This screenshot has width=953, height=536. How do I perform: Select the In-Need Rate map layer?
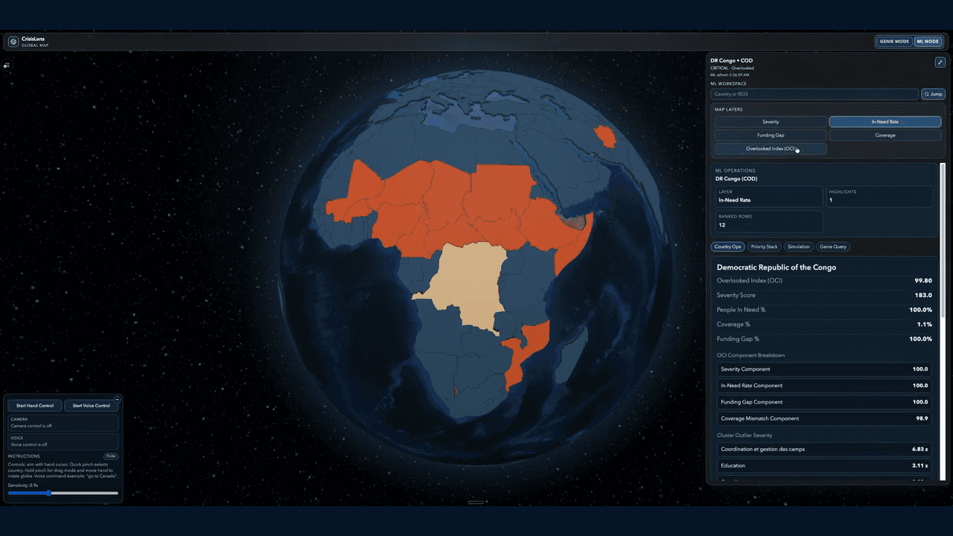tap(885, 121)
